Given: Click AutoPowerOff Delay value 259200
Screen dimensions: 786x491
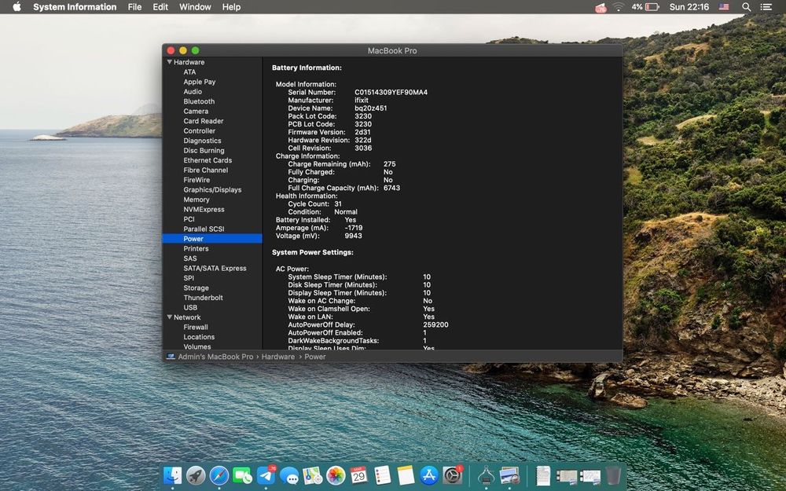Looking at the screenshot, I should [x=435, y=324].
